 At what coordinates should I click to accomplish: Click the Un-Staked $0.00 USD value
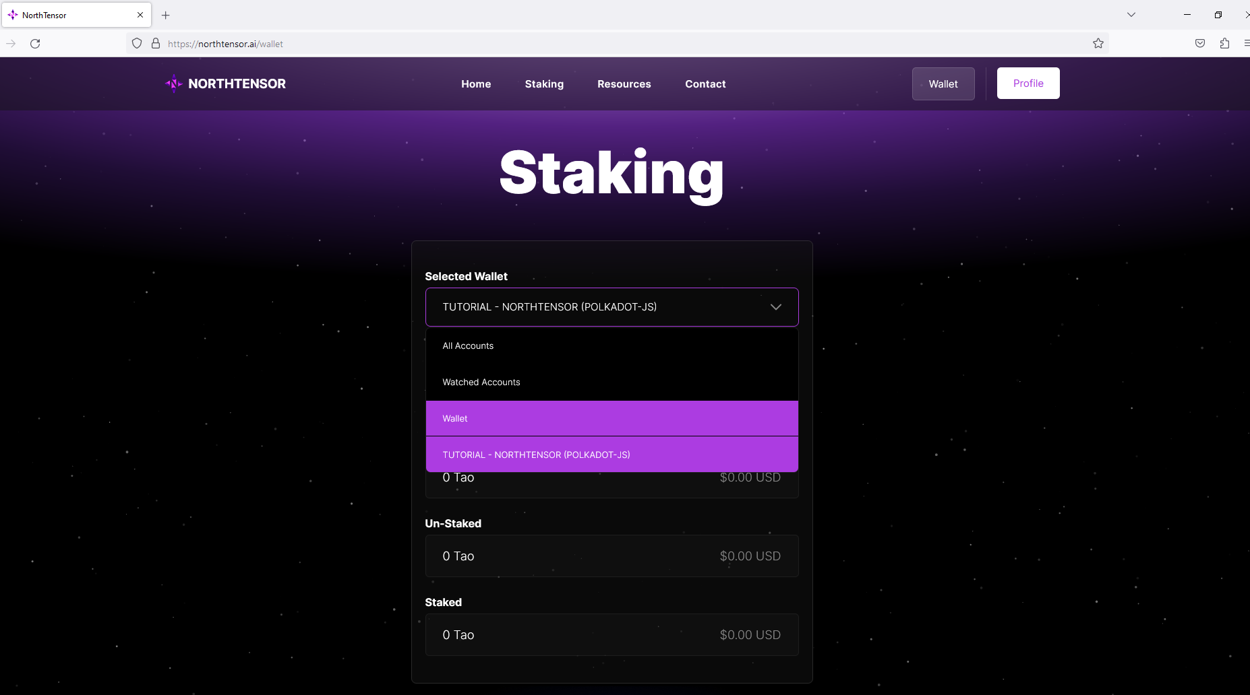pyautogui.click(x=750, y=556)
